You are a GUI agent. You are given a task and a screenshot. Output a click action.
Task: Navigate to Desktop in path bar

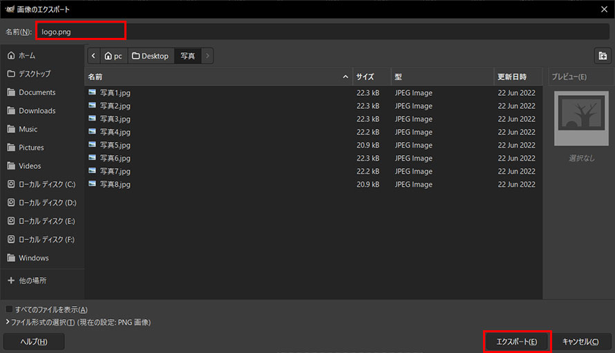tap(150, 56)
